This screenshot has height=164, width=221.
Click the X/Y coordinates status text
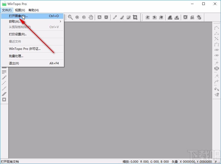pos(196,161)
